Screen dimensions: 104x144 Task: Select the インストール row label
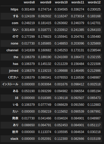tap(10, 84)
